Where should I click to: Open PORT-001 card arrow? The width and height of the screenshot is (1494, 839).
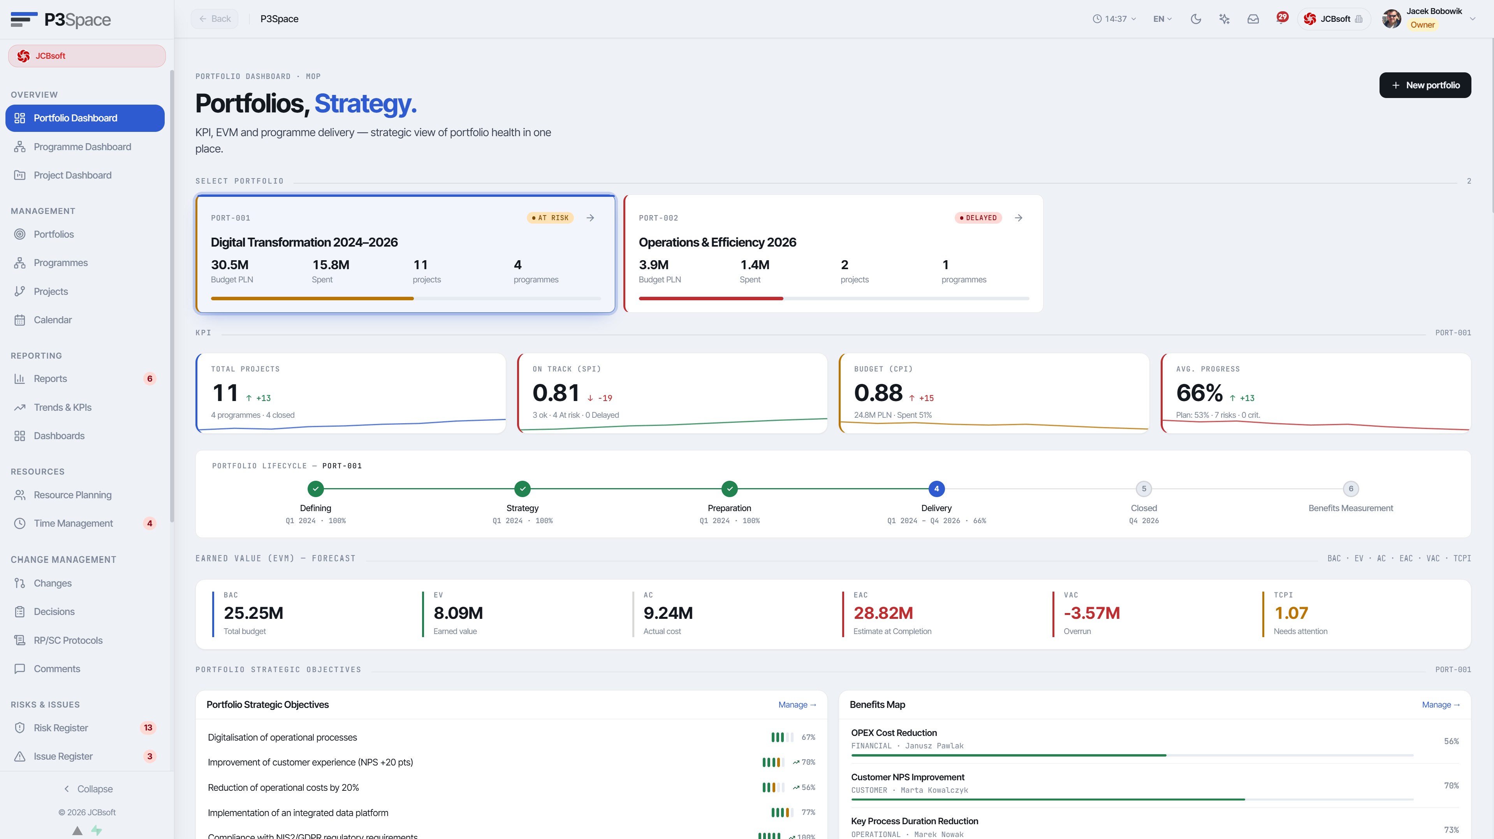pos(590,218)
